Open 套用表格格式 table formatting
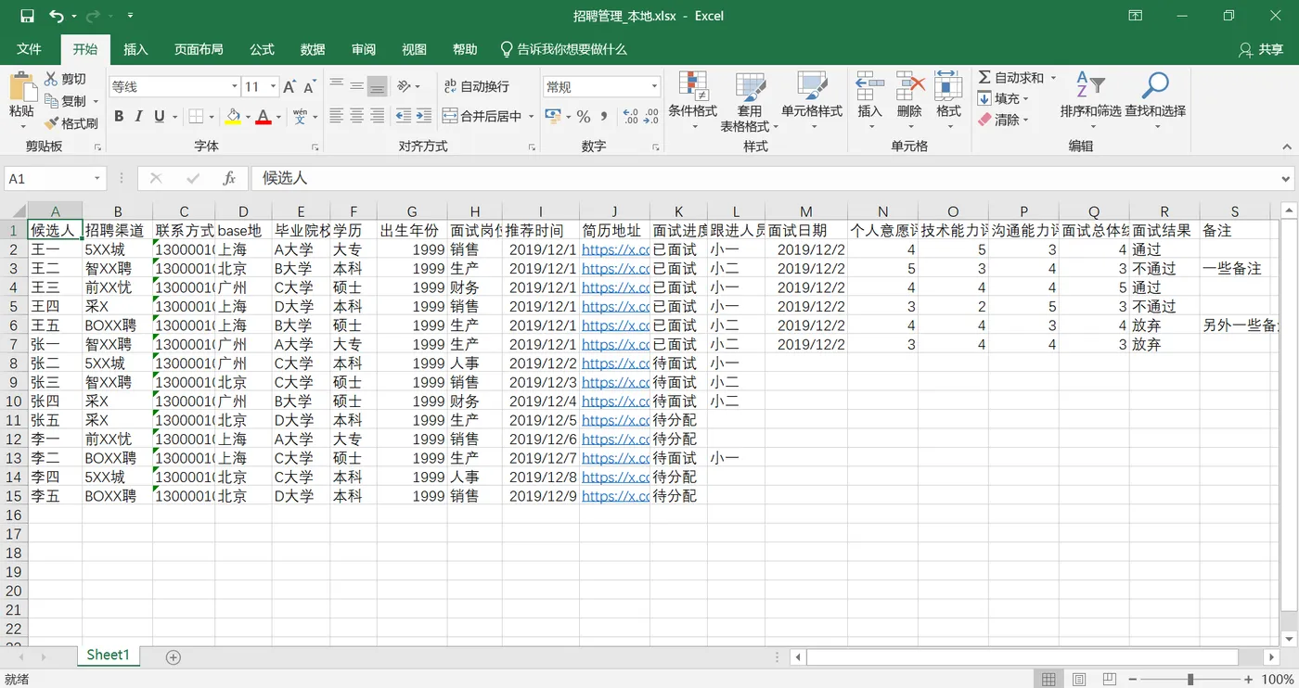 tap(750, 100)
